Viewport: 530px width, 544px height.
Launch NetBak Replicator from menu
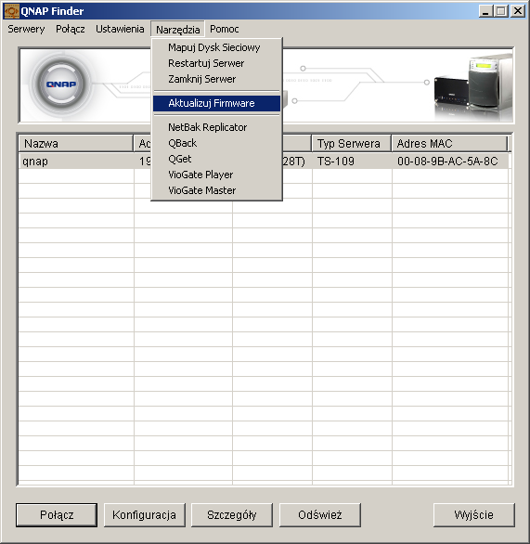pos(217,127)
